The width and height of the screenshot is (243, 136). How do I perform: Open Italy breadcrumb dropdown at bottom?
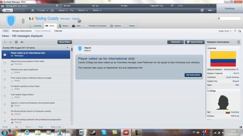(x=18, y=127)
